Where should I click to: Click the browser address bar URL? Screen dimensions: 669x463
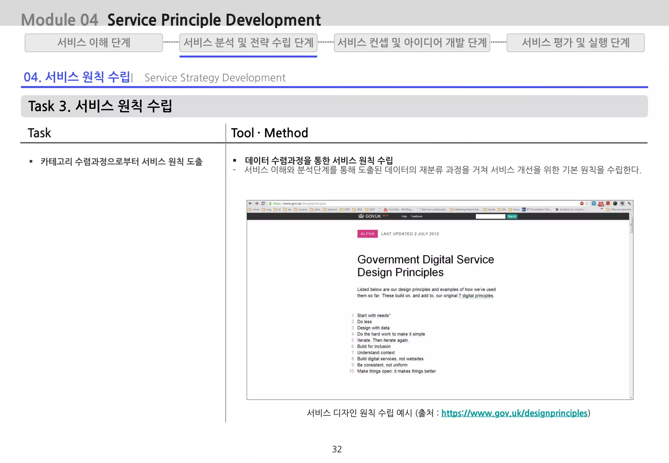tap(299, 203)
